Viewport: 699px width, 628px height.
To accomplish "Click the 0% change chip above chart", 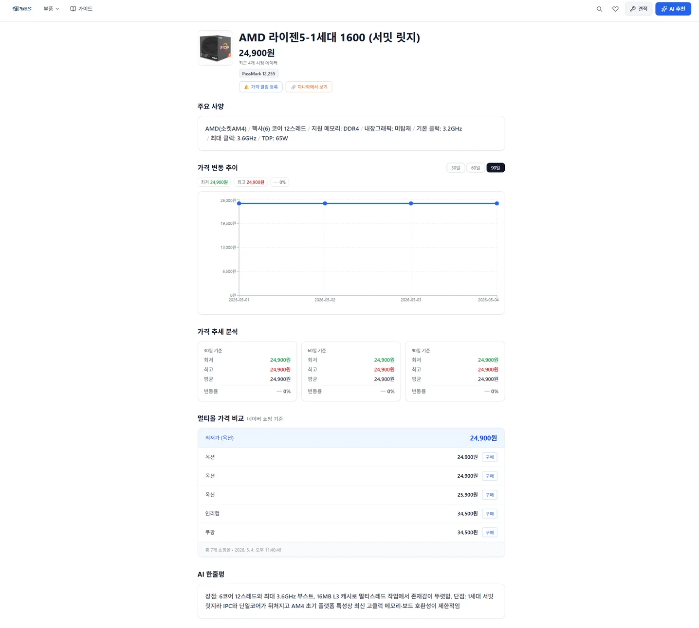I will pos(280,182).
